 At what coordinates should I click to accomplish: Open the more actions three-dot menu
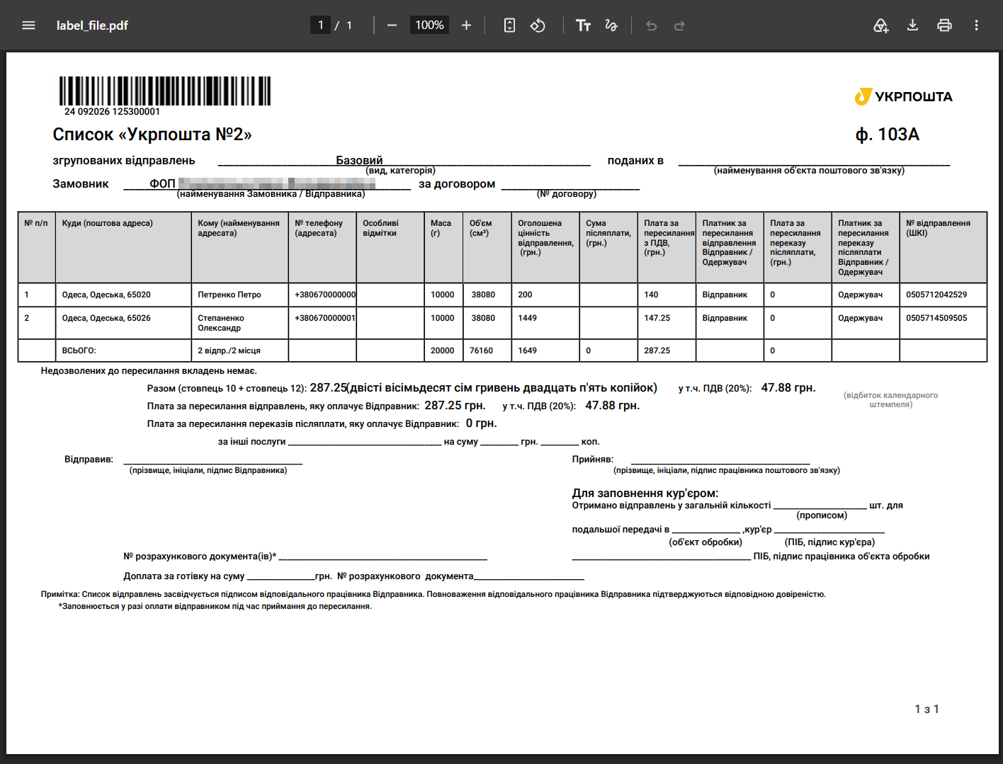click(976, 25)
